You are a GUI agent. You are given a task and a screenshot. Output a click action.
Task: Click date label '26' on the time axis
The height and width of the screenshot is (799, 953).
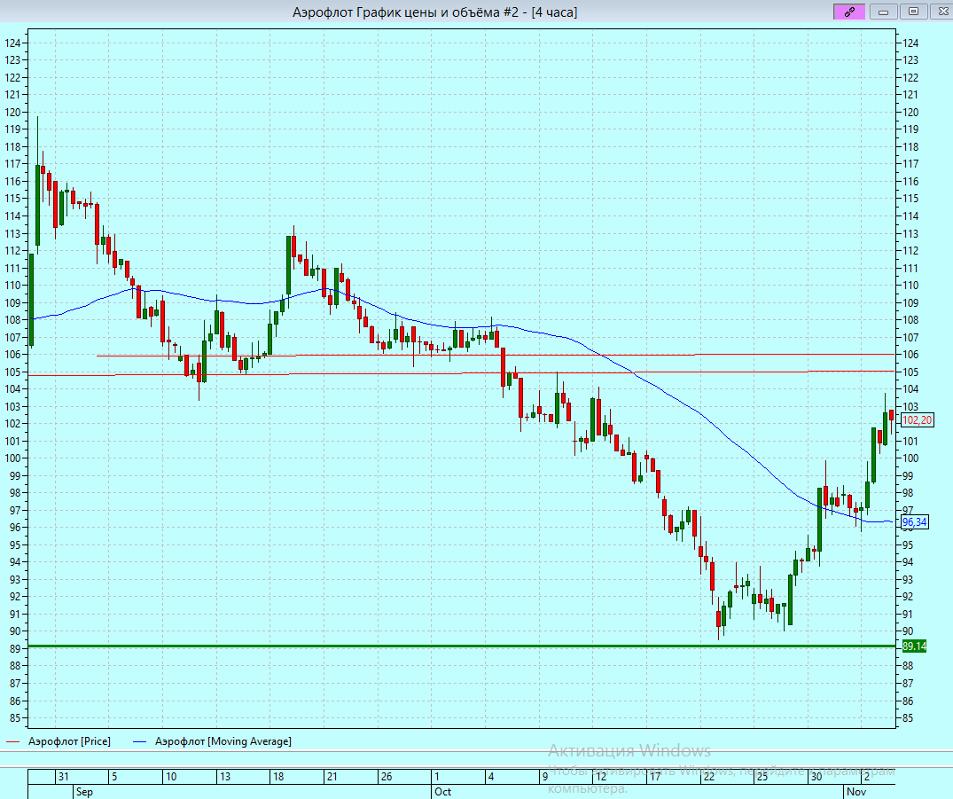tap(387, 777)
